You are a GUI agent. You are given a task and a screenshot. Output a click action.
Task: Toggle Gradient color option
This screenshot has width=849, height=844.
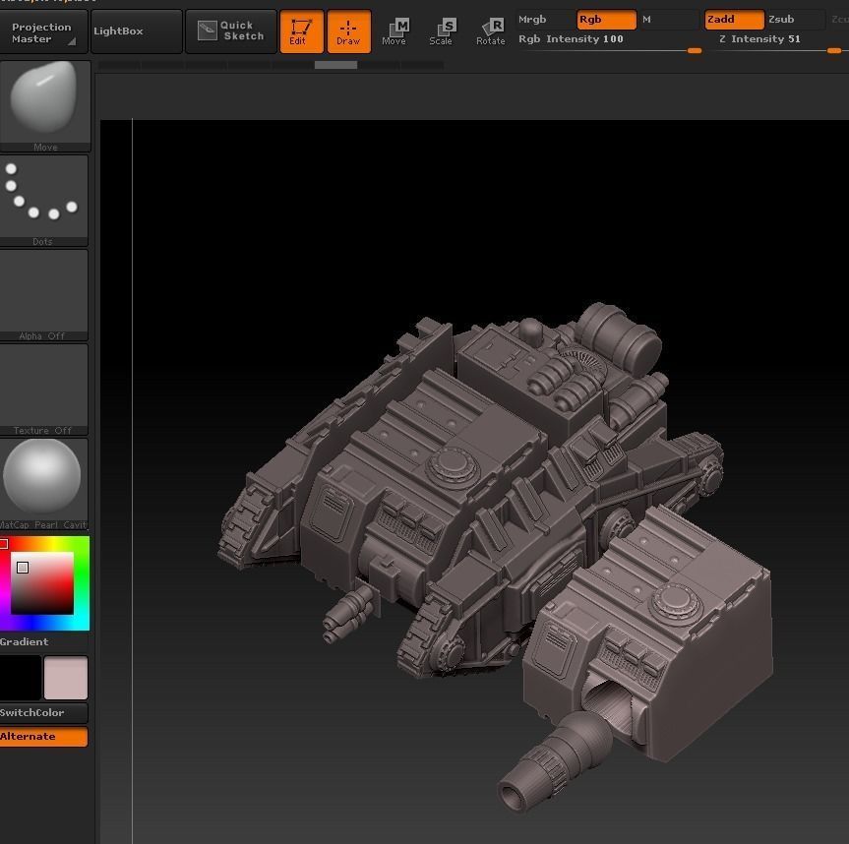point(43,642)
